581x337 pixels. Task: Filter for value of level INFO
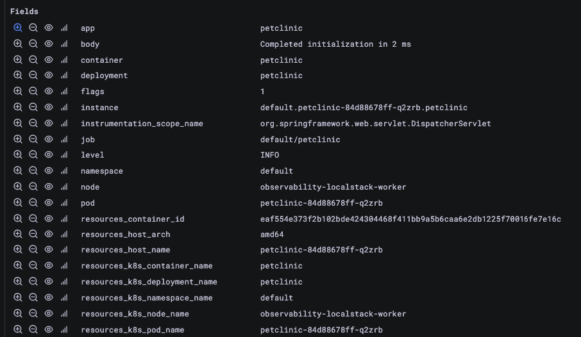pos(18,155)
